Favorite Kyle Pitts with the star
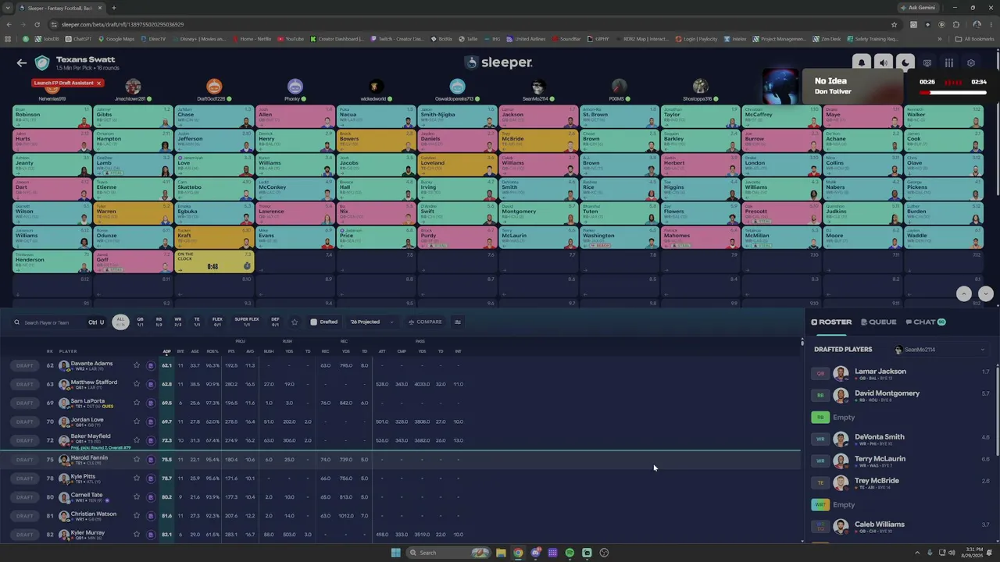 [137, 478]
